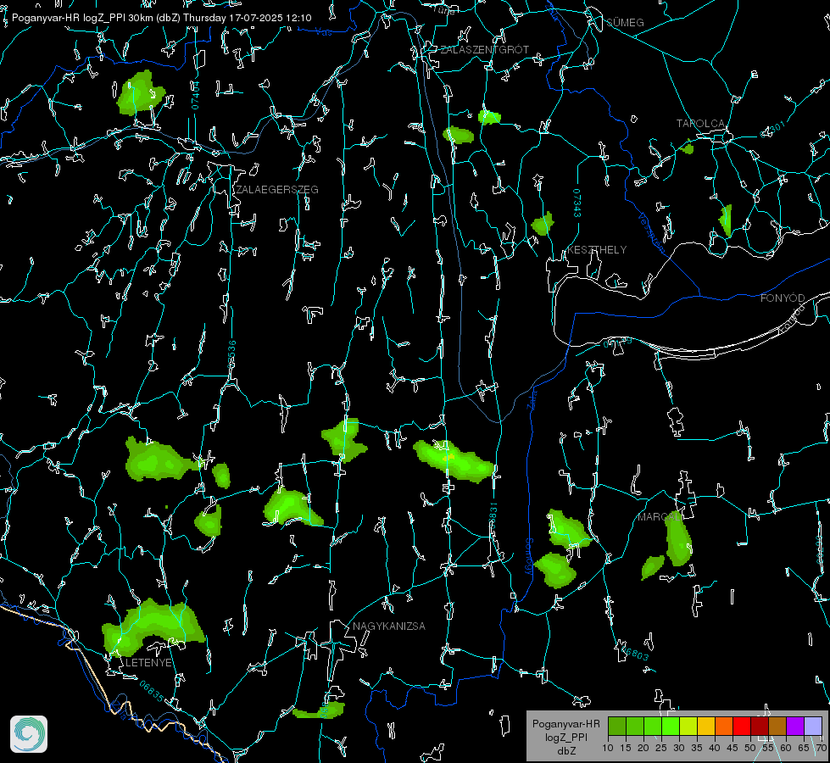830x763 pixels.
Task: Click the legend scale value 10
Action: tap(608, 749)
